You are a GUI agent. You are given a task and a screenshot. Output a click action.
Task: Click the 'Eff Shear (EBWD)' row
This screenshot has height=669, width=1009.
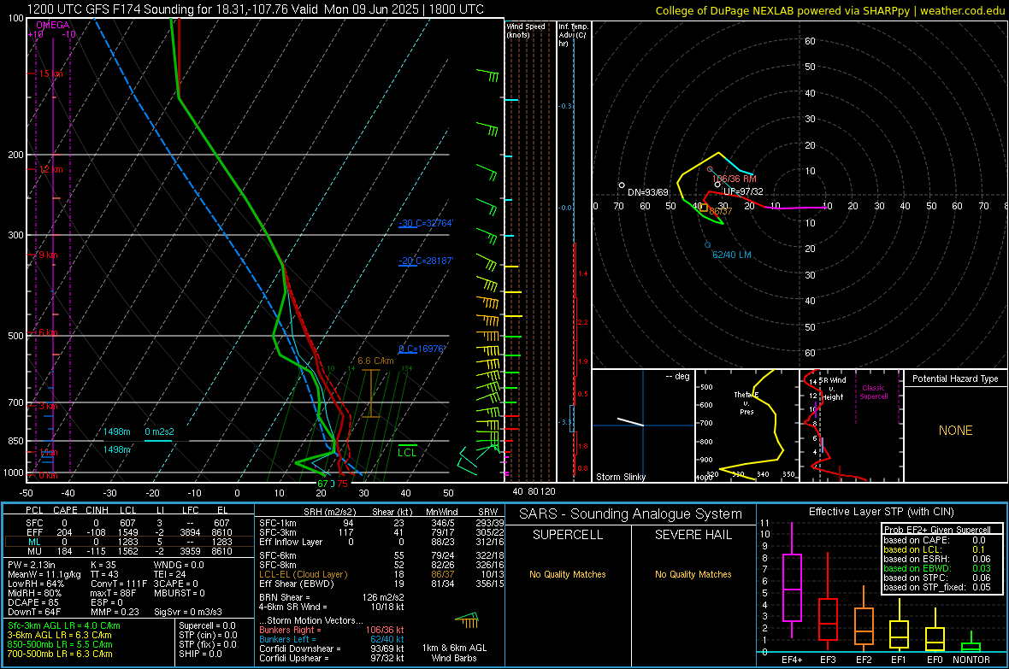click(381, 584)
